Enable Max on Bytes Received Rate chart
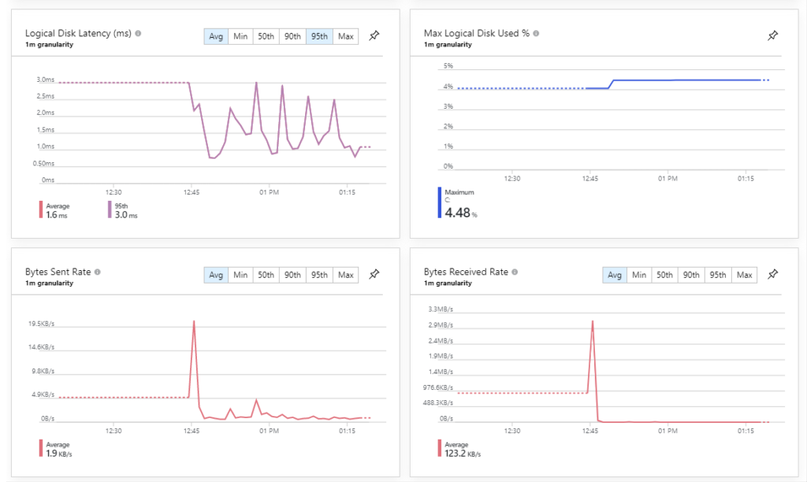The height and width of the screenshot is (482, 807). point(744,275)
